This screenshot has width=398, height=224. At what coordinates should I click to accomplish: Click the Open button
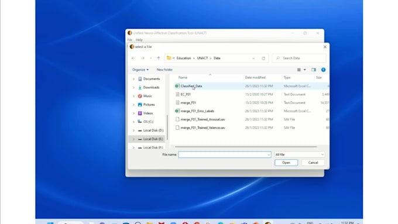click(x=286, y=163)
